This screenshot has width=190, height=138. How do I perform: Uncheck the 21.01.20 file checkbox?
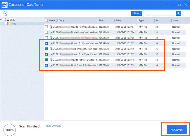tap(46, 43)
